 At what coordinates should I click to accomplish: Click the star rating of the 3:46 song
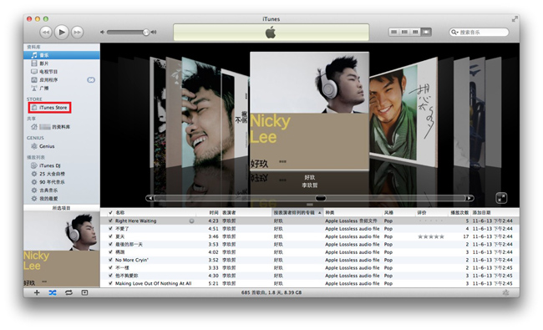431,236
